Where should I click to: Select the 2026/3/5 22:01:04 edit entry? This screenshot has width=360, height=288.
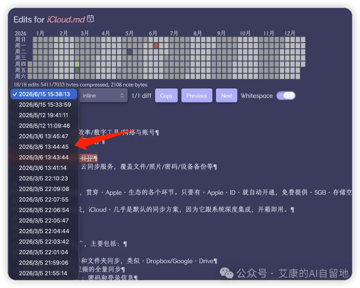pos(44,252)
